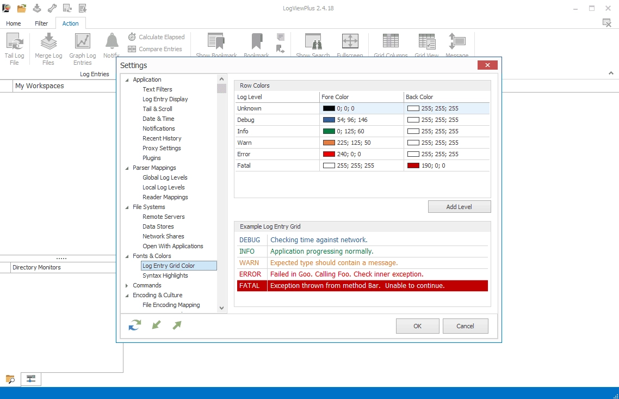
Task: Click the refresh settings icon in dialog
Action: 135,325
